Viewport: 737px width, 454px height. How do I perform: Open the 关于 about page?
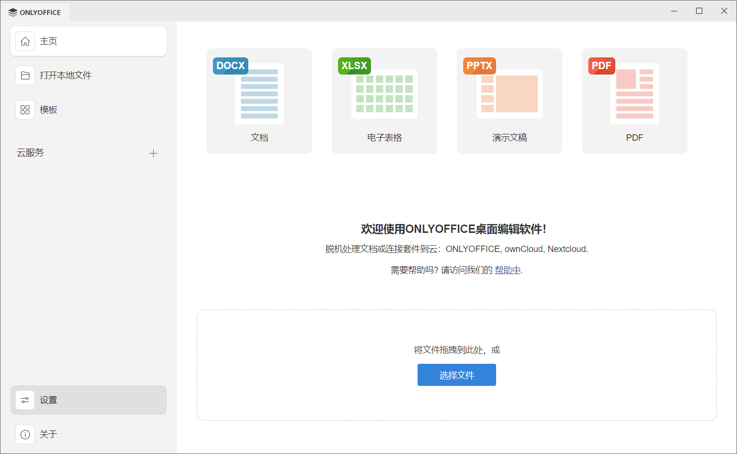click(x=88, y=434)
